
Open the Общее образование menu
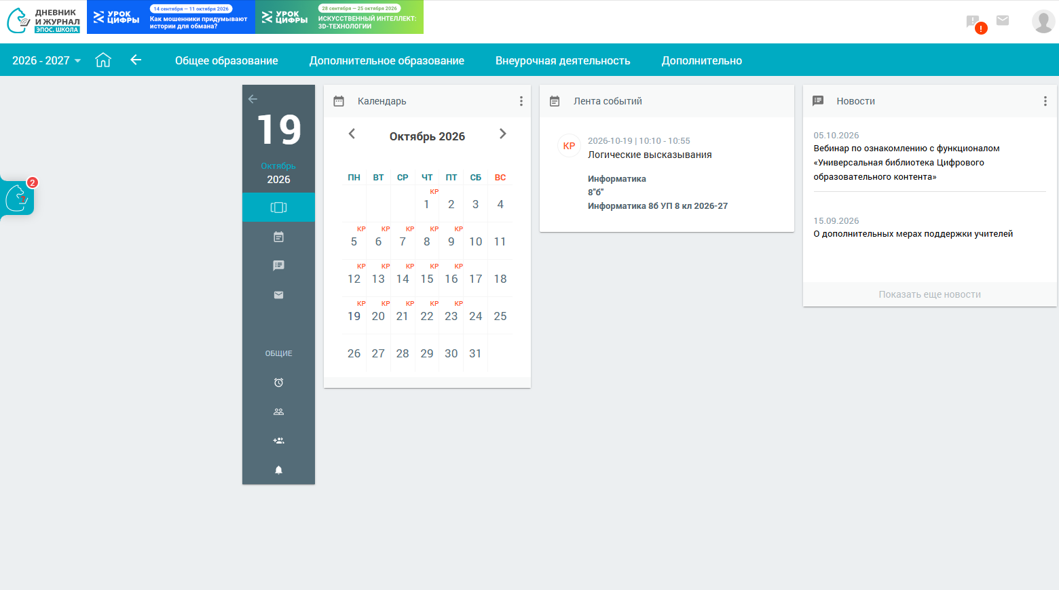coord(227,60)
